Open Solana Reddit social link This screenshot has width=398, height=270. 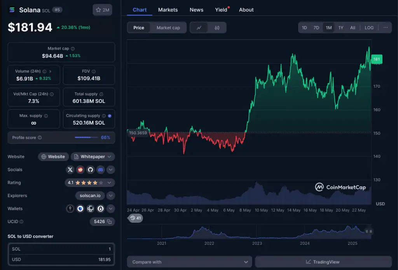[80, 170]
